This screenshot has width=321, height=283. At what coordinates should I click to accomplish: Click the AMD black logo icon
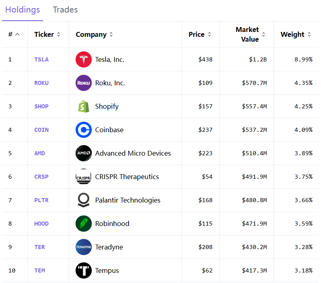coord(84,153)
